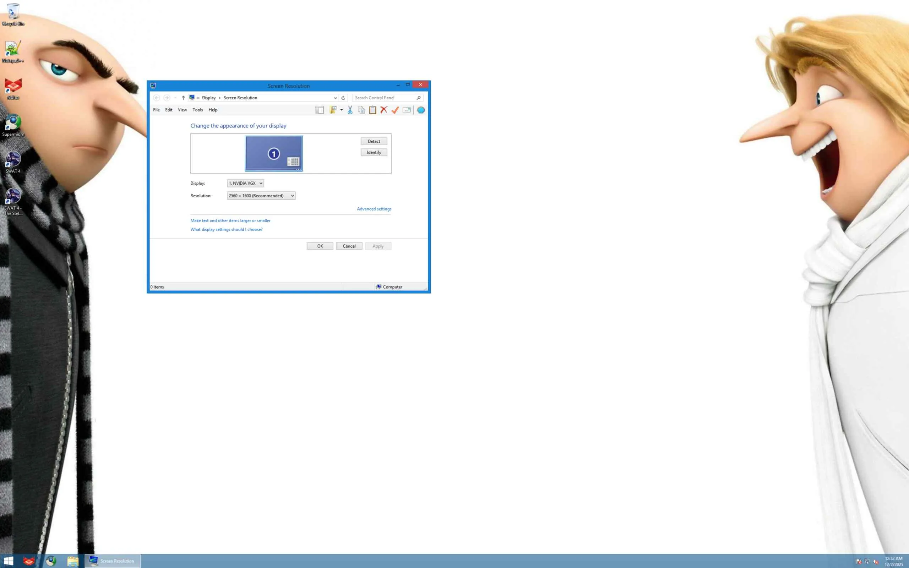Click the blue shell icon in toolbar
Viewport: 909px width, 568px height.
421,110
